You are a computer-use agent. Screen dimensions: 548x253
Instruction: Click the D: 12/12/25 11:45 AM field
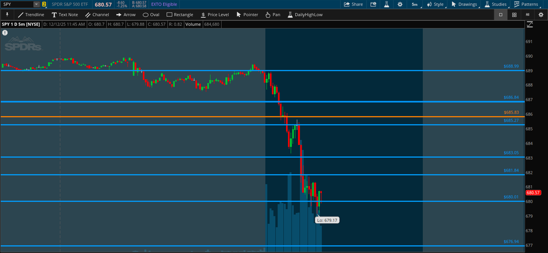pos(64,24)
